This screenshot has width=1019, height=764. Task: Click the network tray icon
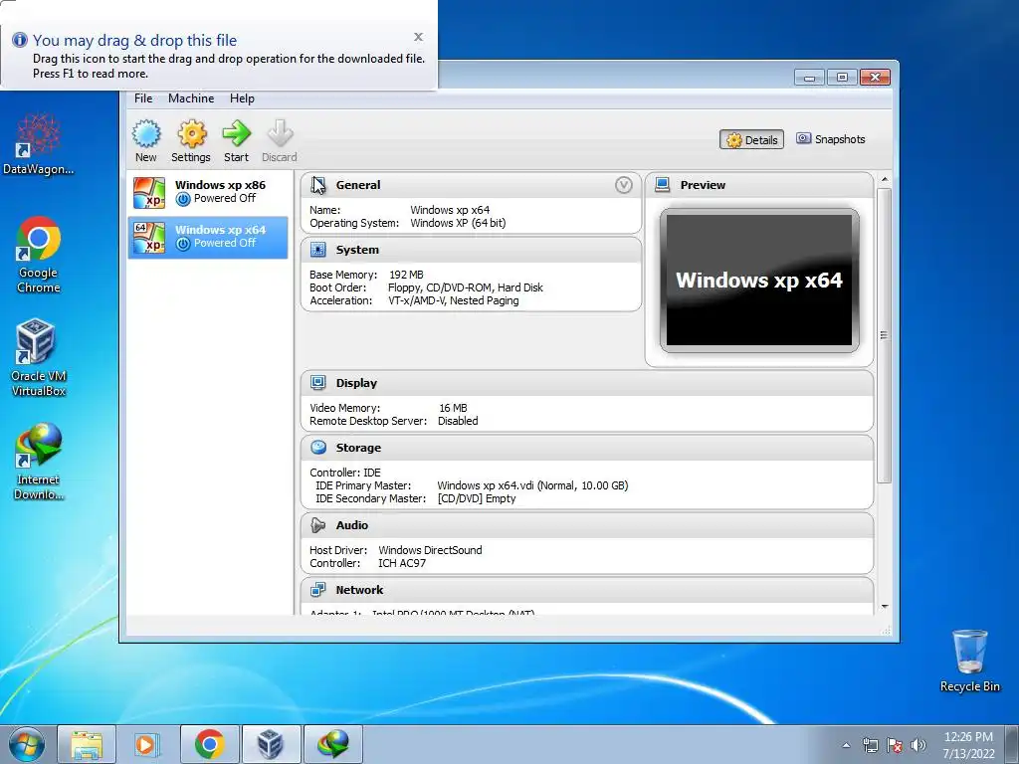(870, 745)
